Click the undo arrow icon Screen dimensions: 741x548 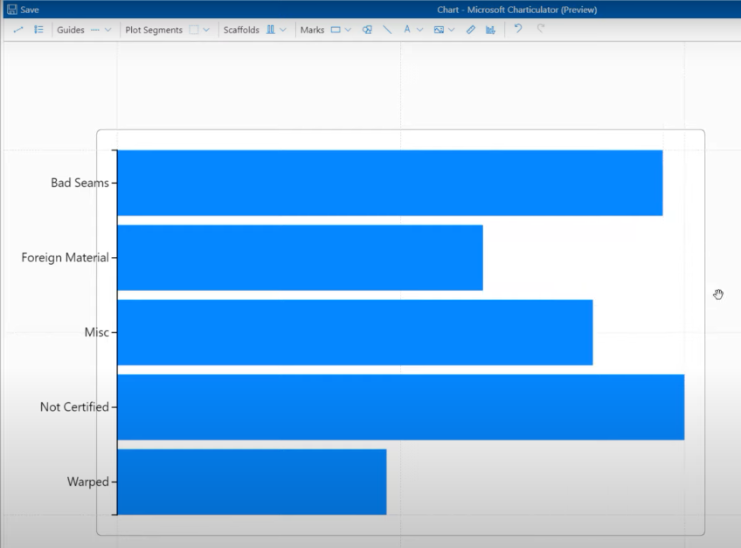(518, 29)
